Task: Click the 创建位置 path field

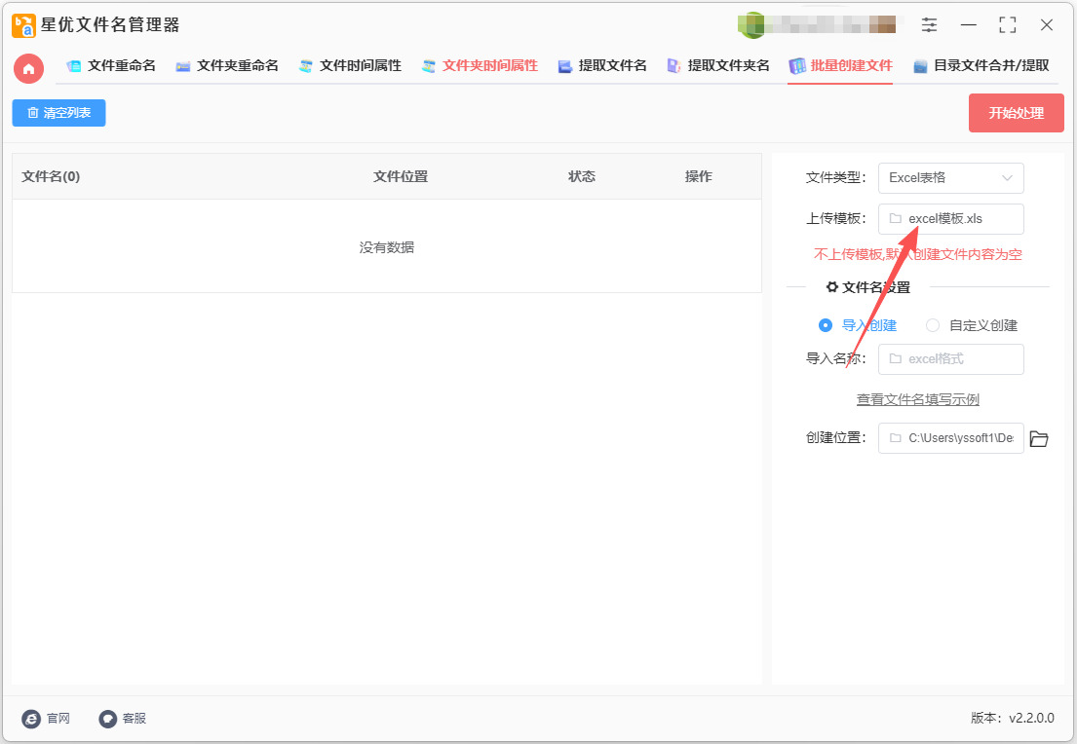Action: coord(950,438)
